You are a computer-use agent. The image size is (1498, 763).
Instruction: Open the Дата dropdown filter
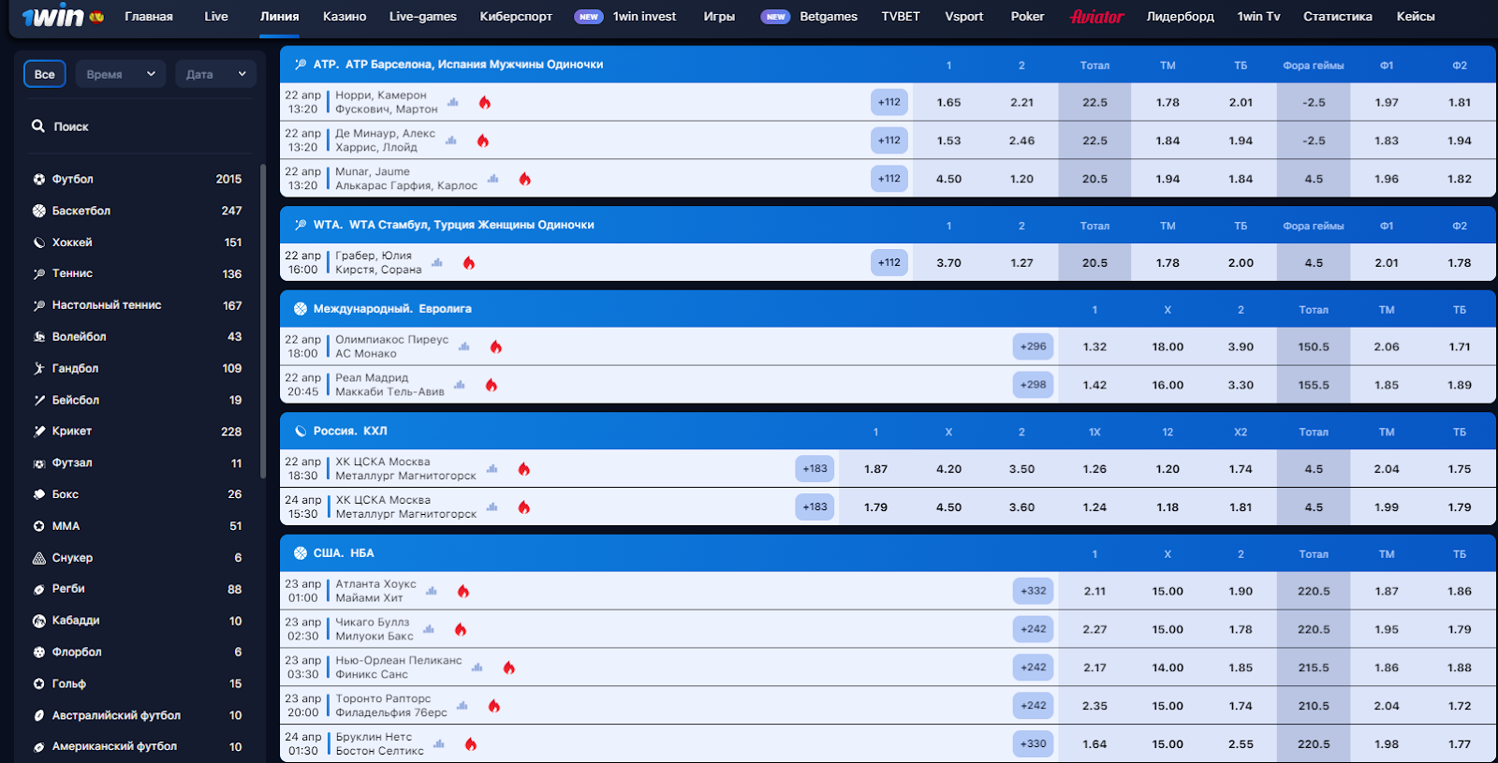216,74
